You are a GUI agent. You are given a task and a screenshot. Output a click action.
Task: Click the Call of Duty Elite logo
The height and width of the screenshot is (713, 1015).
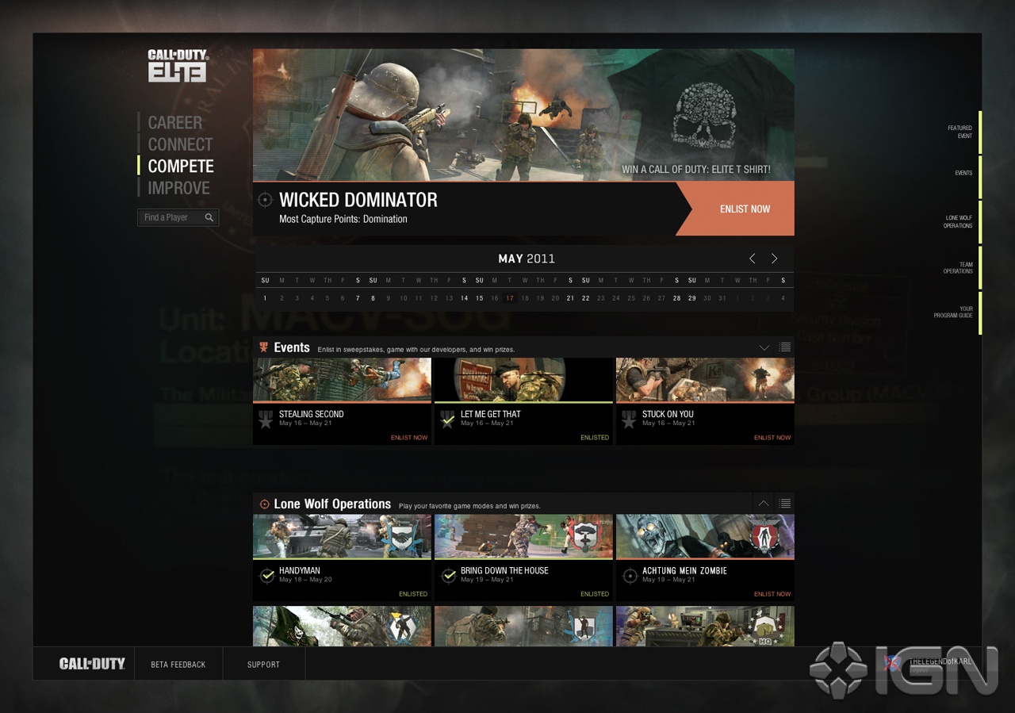pyautogui.click(x=178, y=66)
